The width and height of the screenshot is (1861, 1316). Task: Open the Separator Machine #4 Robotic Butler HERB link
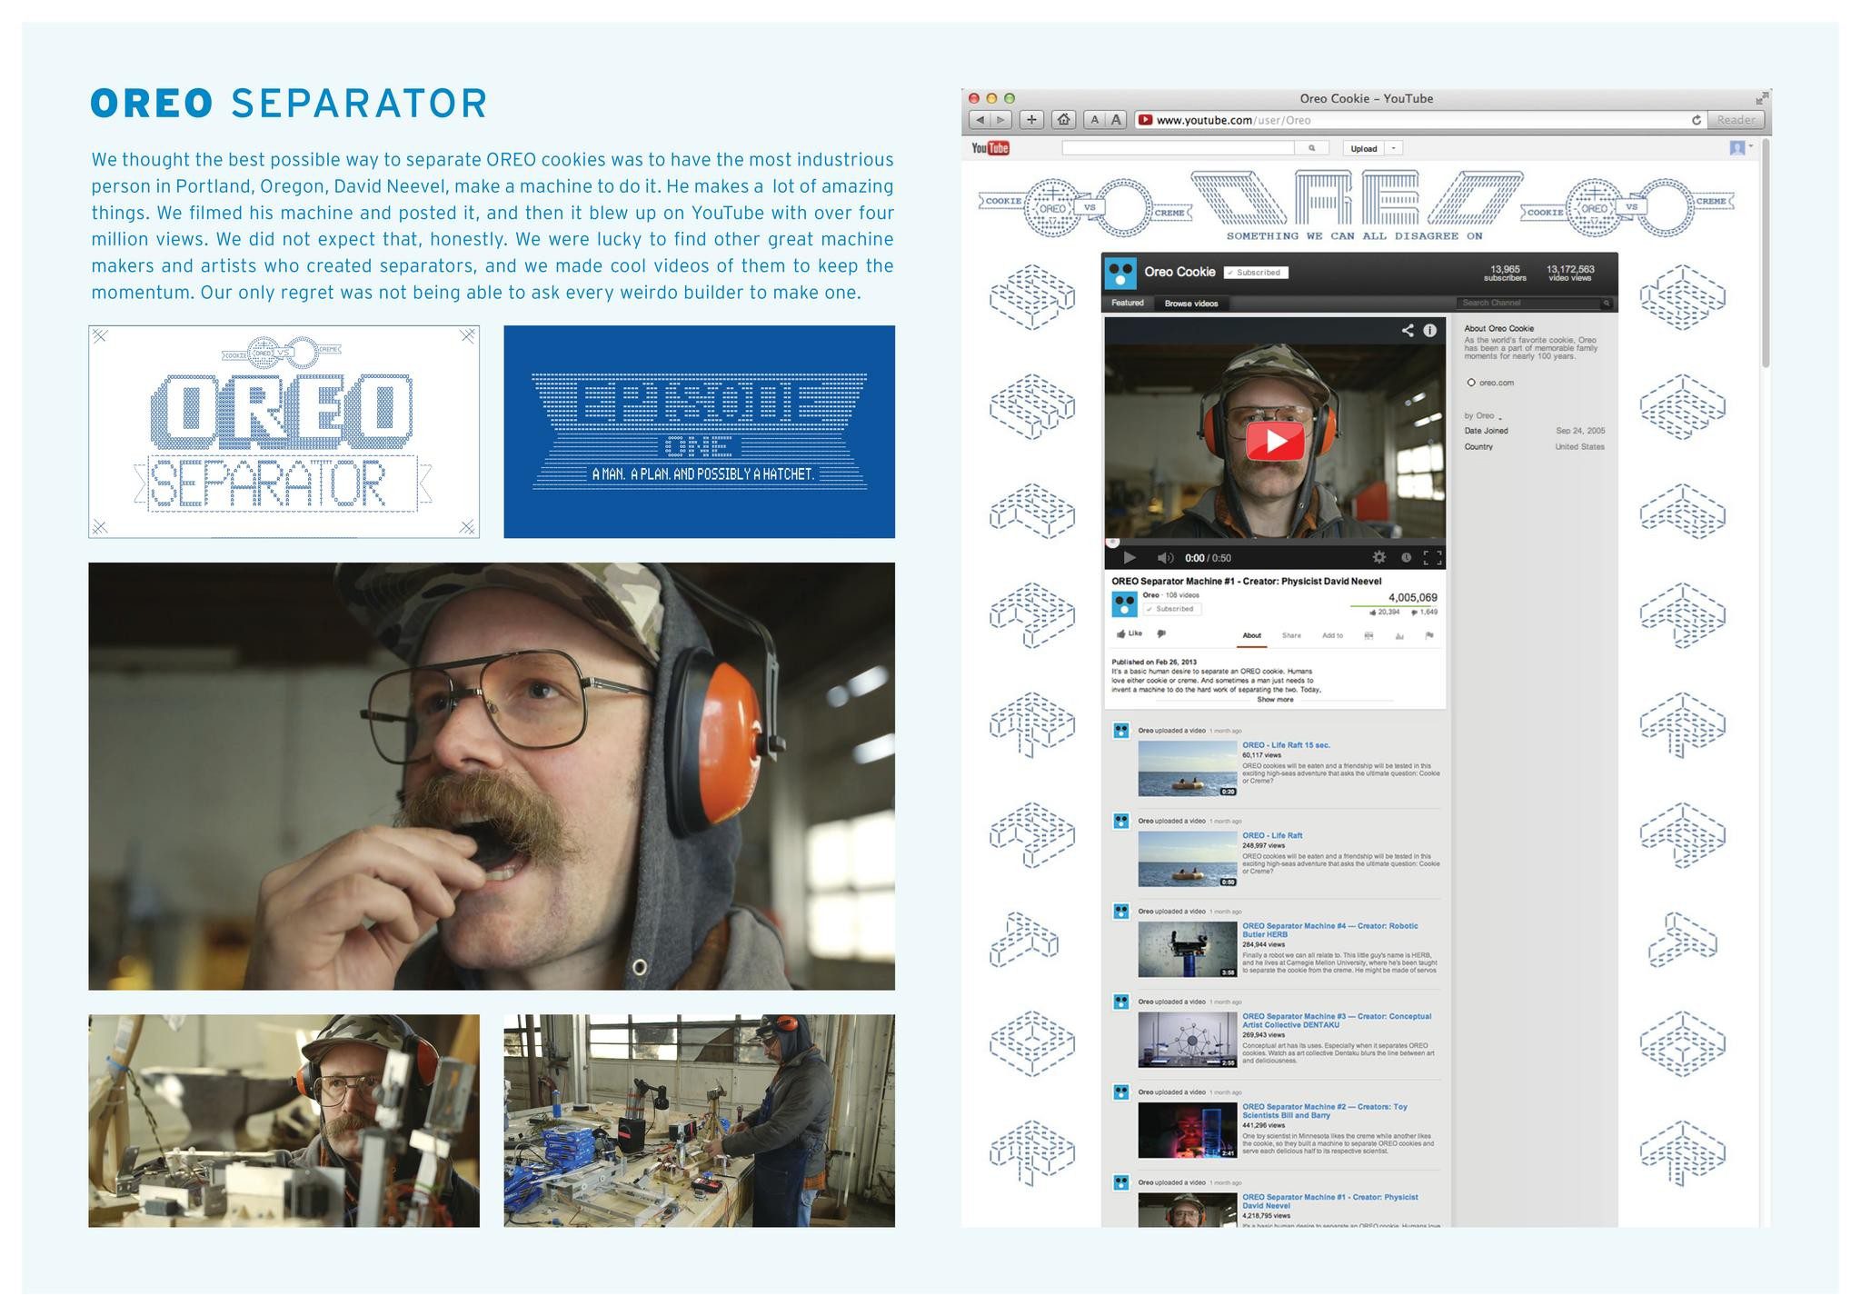tap(1329, 930)
